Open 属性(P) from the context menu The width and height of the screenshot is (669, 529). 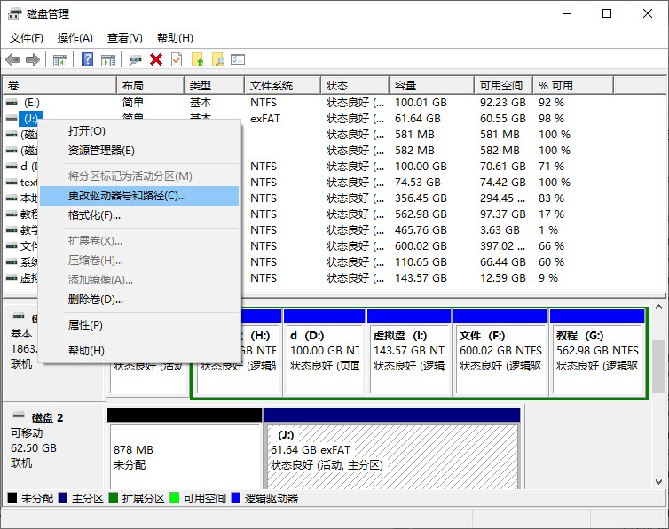pyautogui.click(x=86, y=325)
